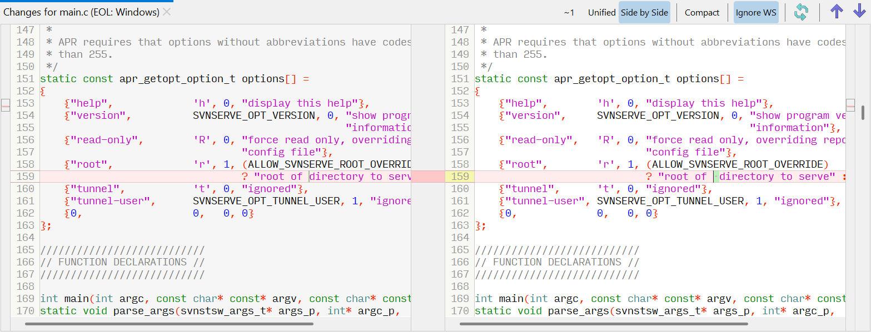This screenshot has height=332, width=871.
Task: Select the Side by Side view mode
Action: pos(644,12)
